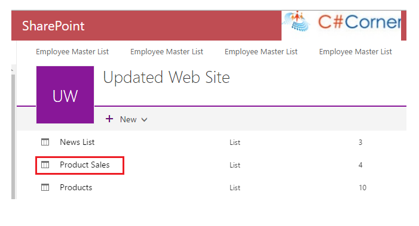The image size is (419, 226).
Task: Click the list icon beside Product Sales
Action: [45, 165]
